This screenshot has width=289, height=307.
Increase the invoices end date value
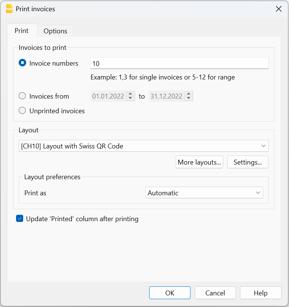pyautogui.click(x=189, y=94)
